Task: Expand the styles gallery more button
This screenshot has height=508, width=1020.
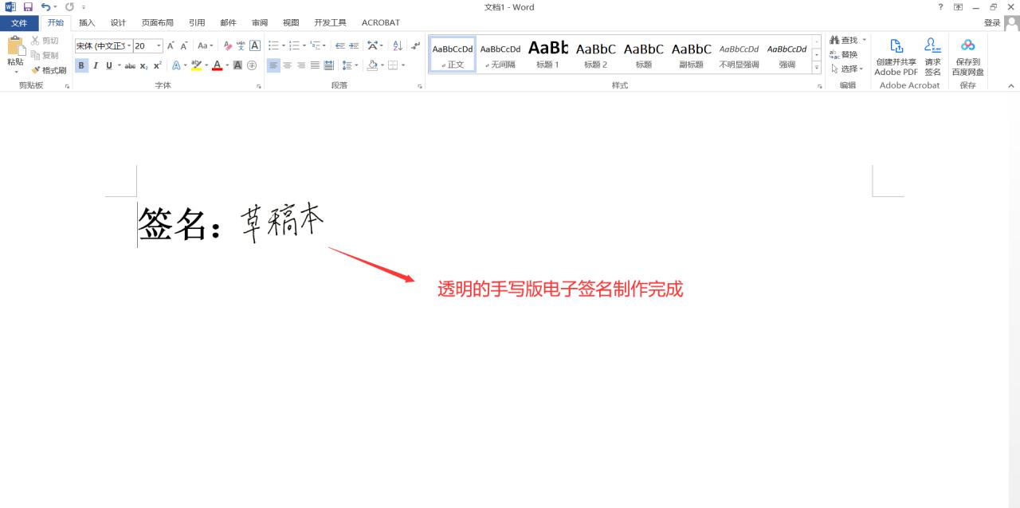Action: click(817, 69)
